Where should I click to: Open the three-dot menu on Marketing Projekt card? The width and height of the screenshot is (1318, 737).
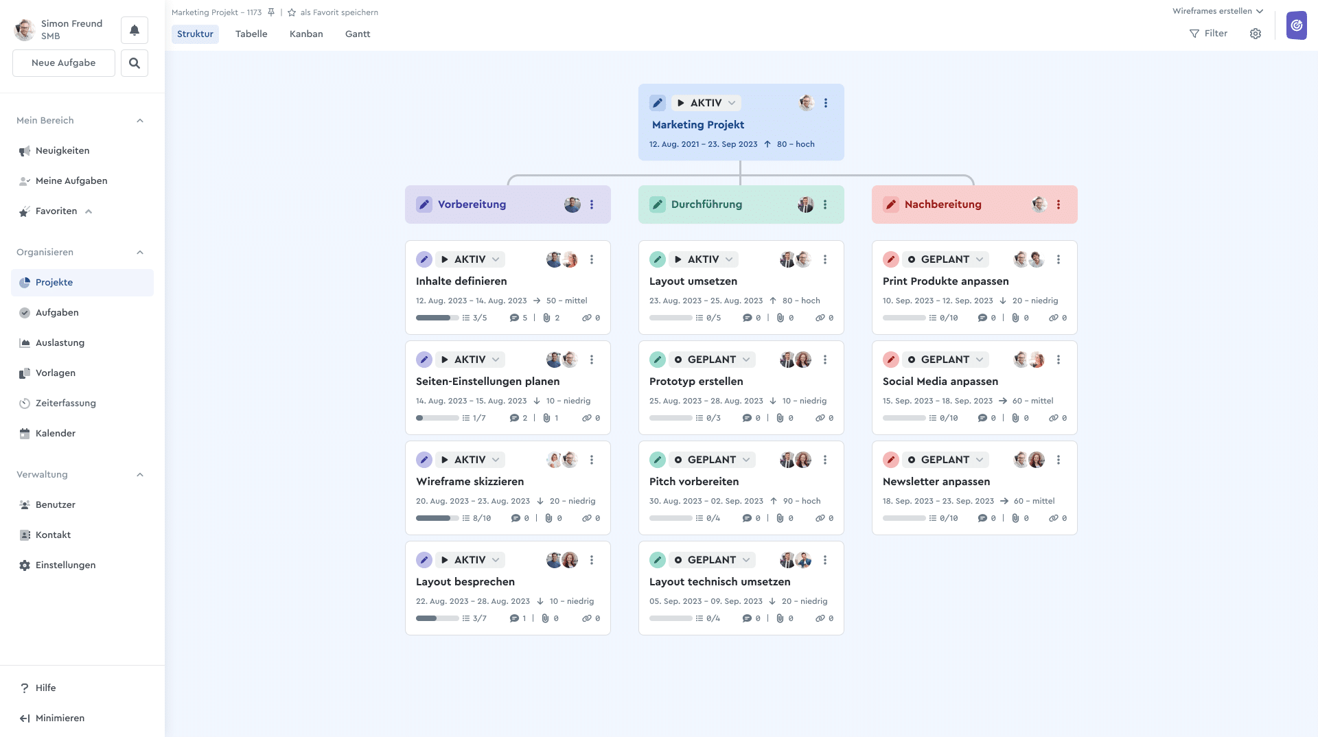(x=826, y=103)
